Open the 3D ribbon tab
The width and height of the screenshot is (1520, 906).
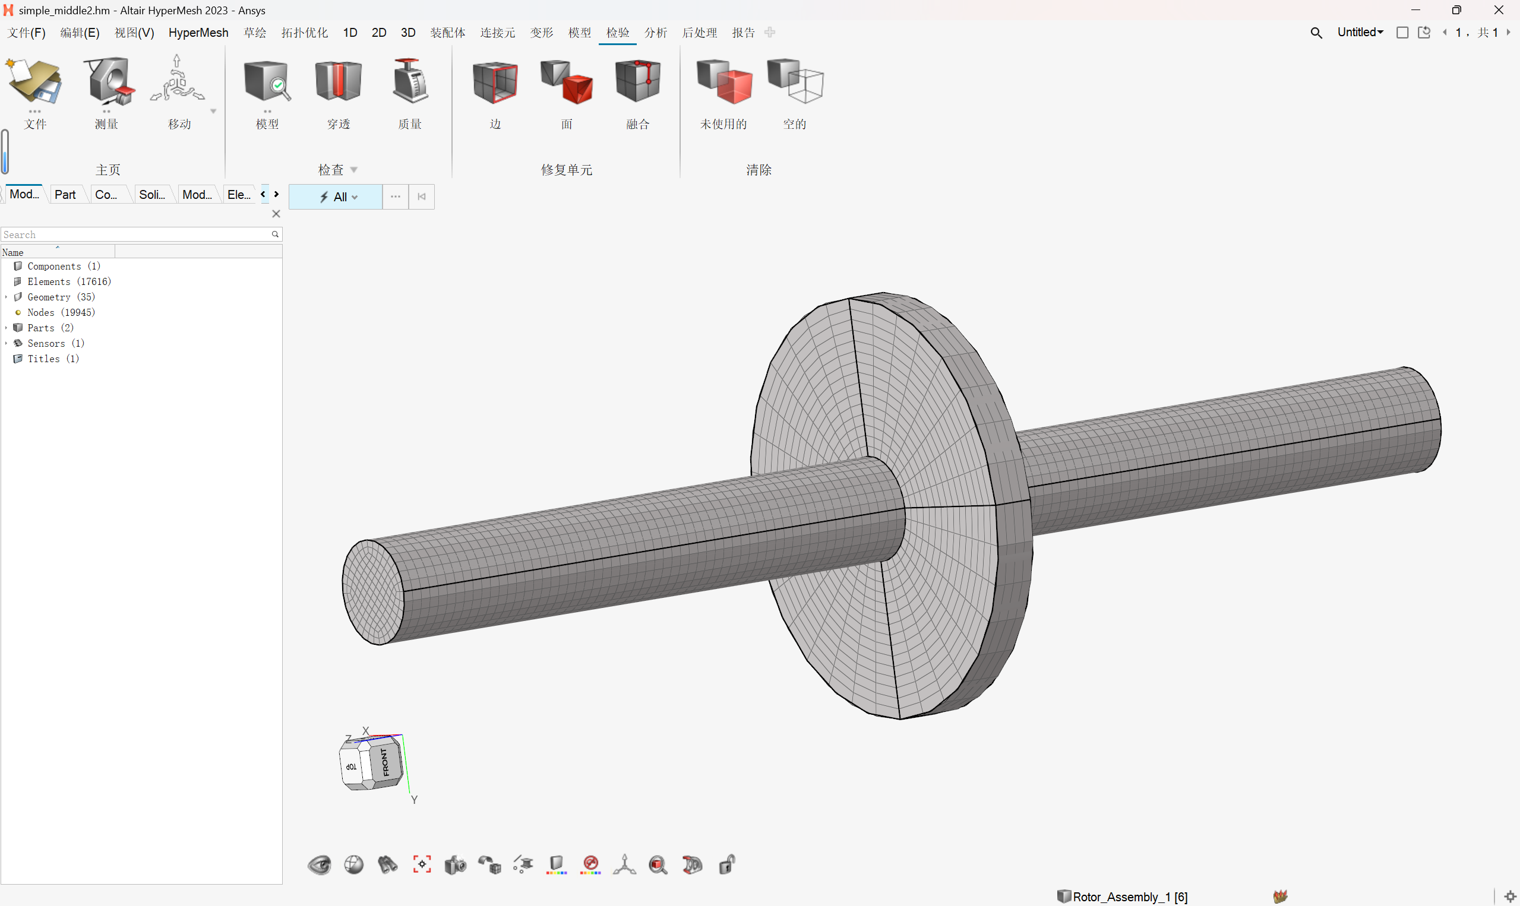[408, 32]
